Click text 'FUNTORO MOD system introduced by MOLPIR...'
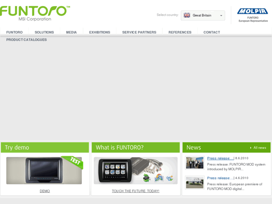Viewport: 272px width, 204px height. tap(236, 167)
